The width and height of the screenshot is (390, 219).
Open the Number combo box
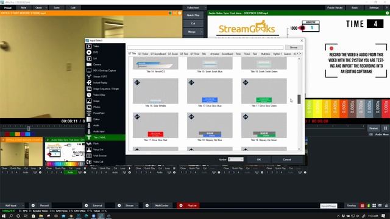tap(236, 159)
